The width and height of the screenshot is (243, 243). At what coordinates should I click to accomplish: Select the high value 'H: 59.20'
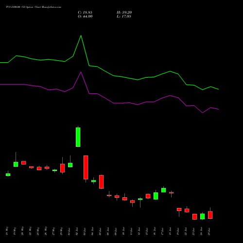coord(124,13)
